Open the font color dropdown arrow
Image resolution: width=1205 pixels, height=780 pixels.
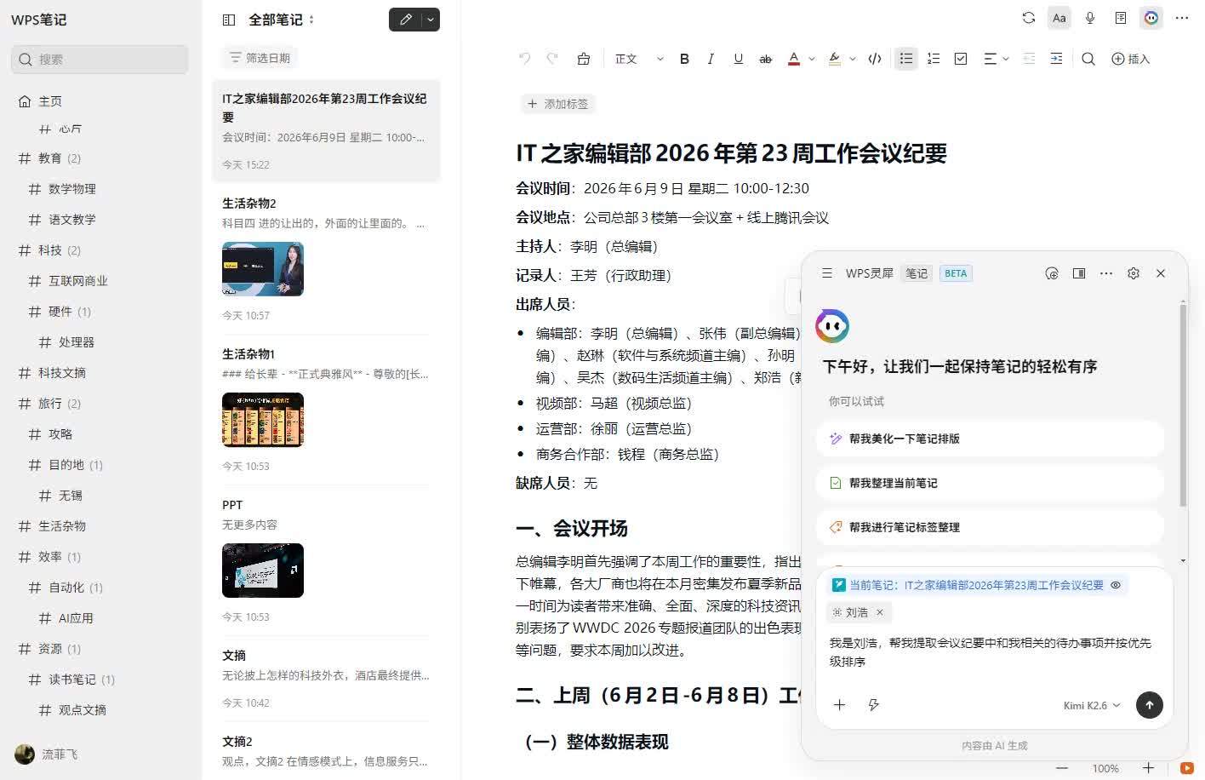(812, 59)
